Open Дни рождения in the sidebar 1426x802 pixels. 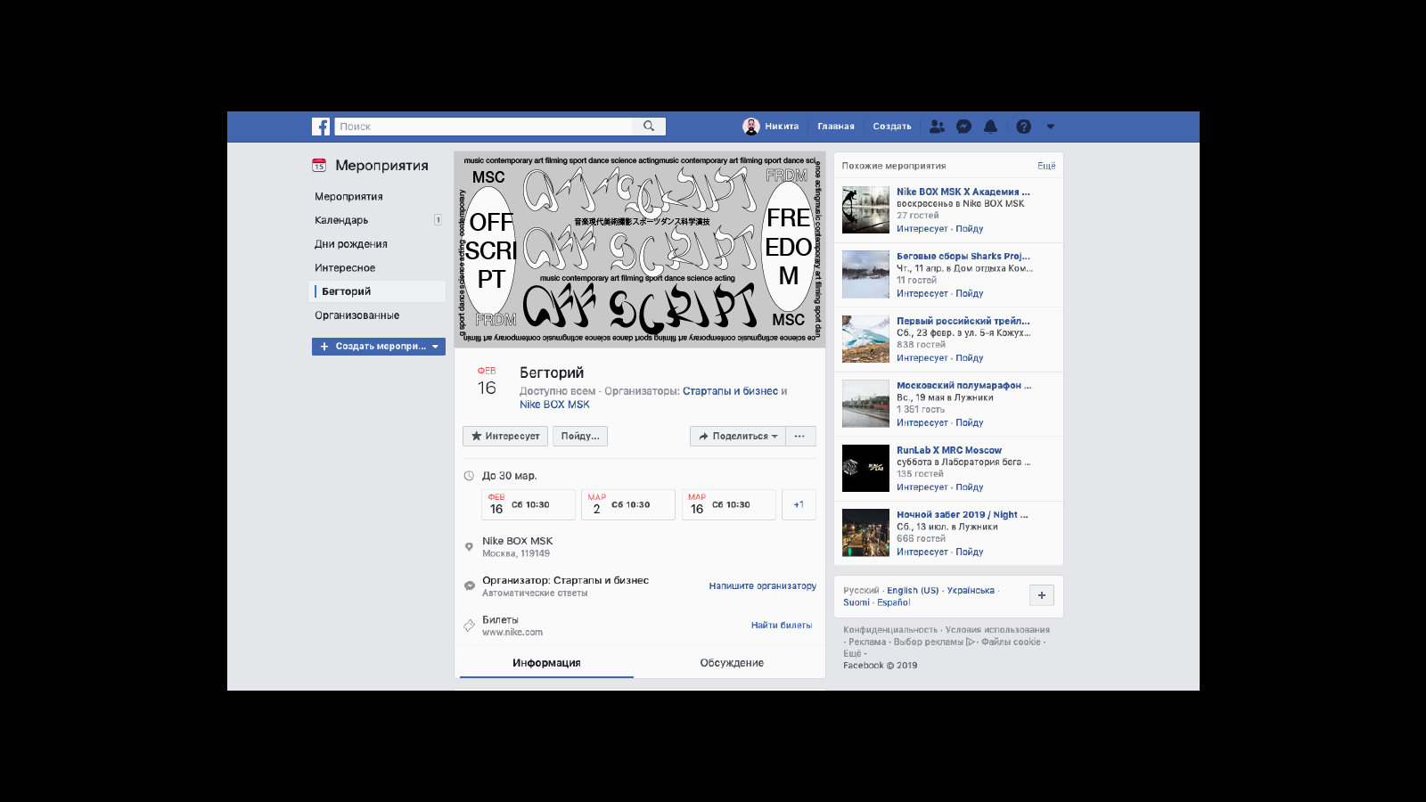pyautogui.click(x=351, y=244)
